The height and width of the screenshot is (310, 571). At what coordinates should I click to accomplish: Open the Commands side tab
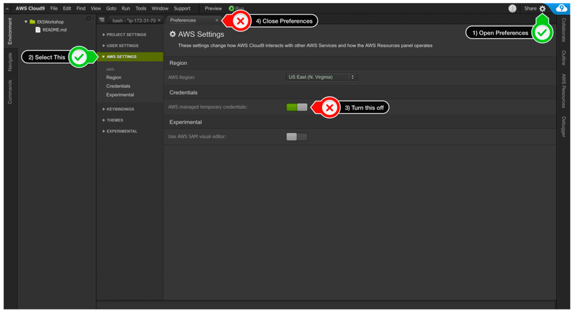[10, 92]
